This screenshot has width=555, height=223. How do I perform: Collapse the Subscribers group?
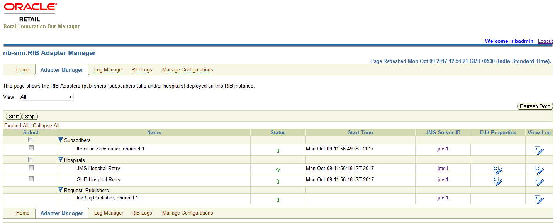click(61, 140)
